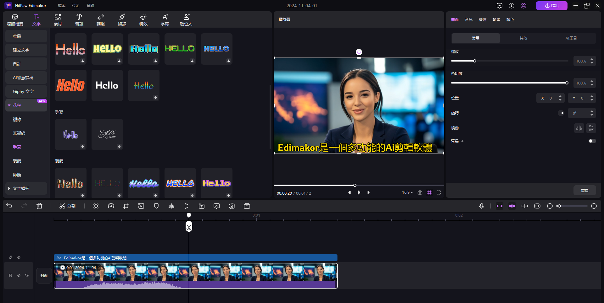Split the clip with 分割 scissors tool
This screenshot has height=303, width=604.
(x=67, y=206)
